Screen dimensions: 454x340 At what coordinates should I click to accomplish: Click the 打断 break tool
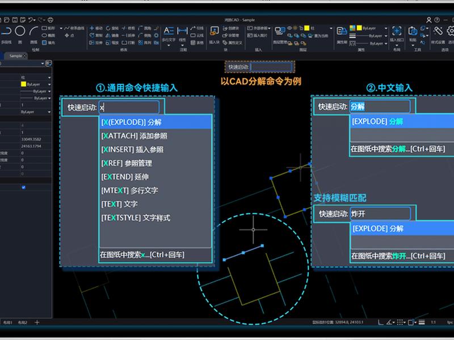click(128, 42)
